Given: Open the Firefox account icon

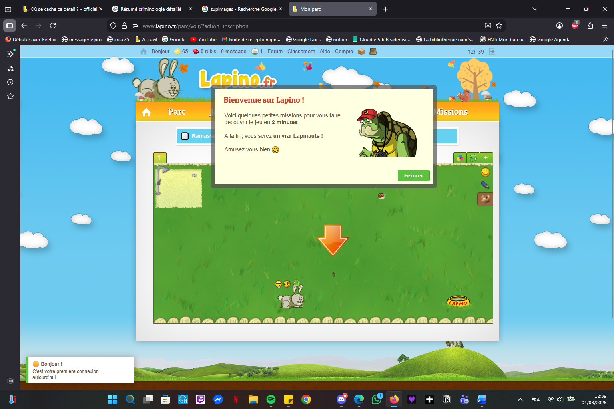Looking at the screenshot, I should point(560,26).
